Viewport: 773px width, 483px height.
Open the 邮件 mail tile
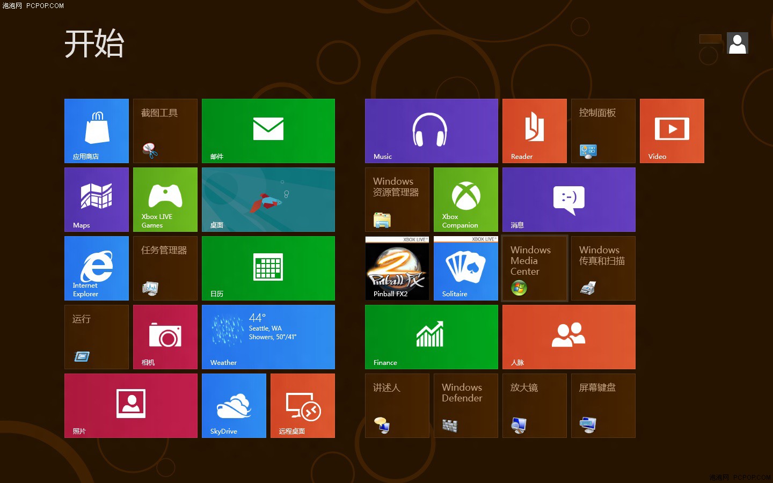(x=268, y=131)
